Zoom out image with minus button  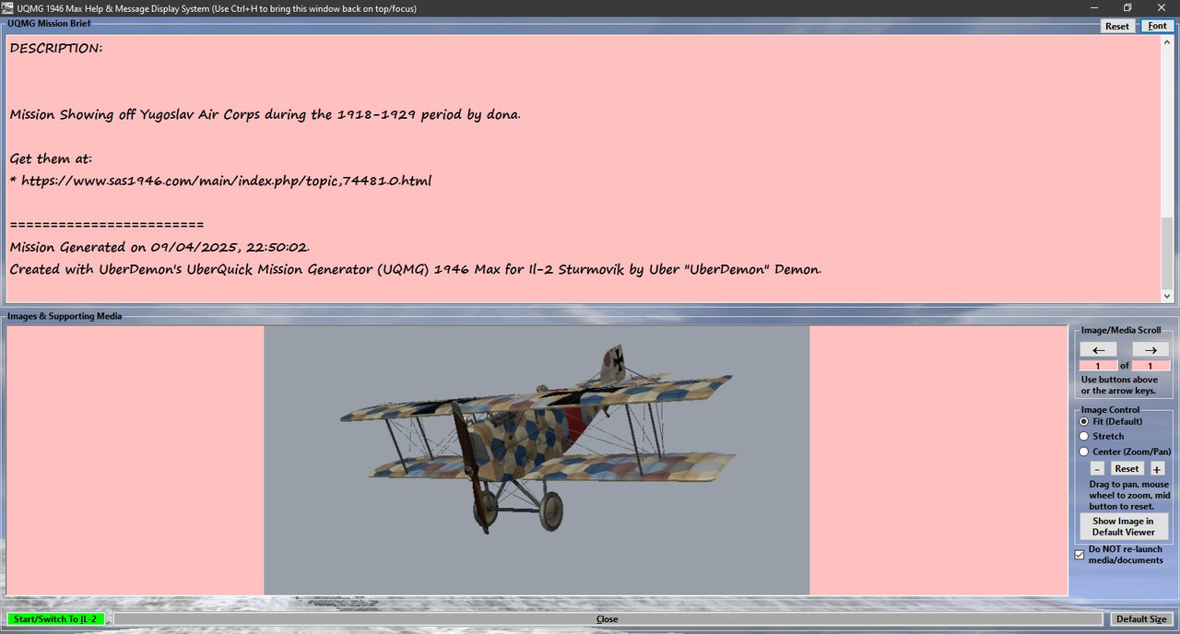1096,469
